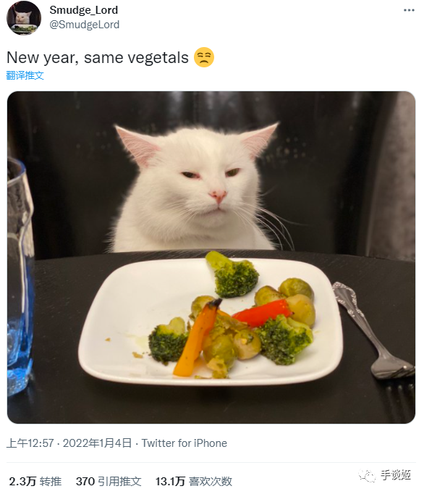This screenshot has height=494, width=424.
Task: Click the tweet text New year, same vegetals
Action: click(x=98, y=58)
